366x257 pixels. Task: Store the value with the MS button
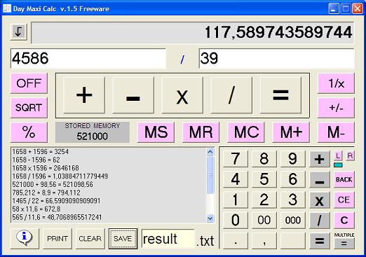pos(156,132)
